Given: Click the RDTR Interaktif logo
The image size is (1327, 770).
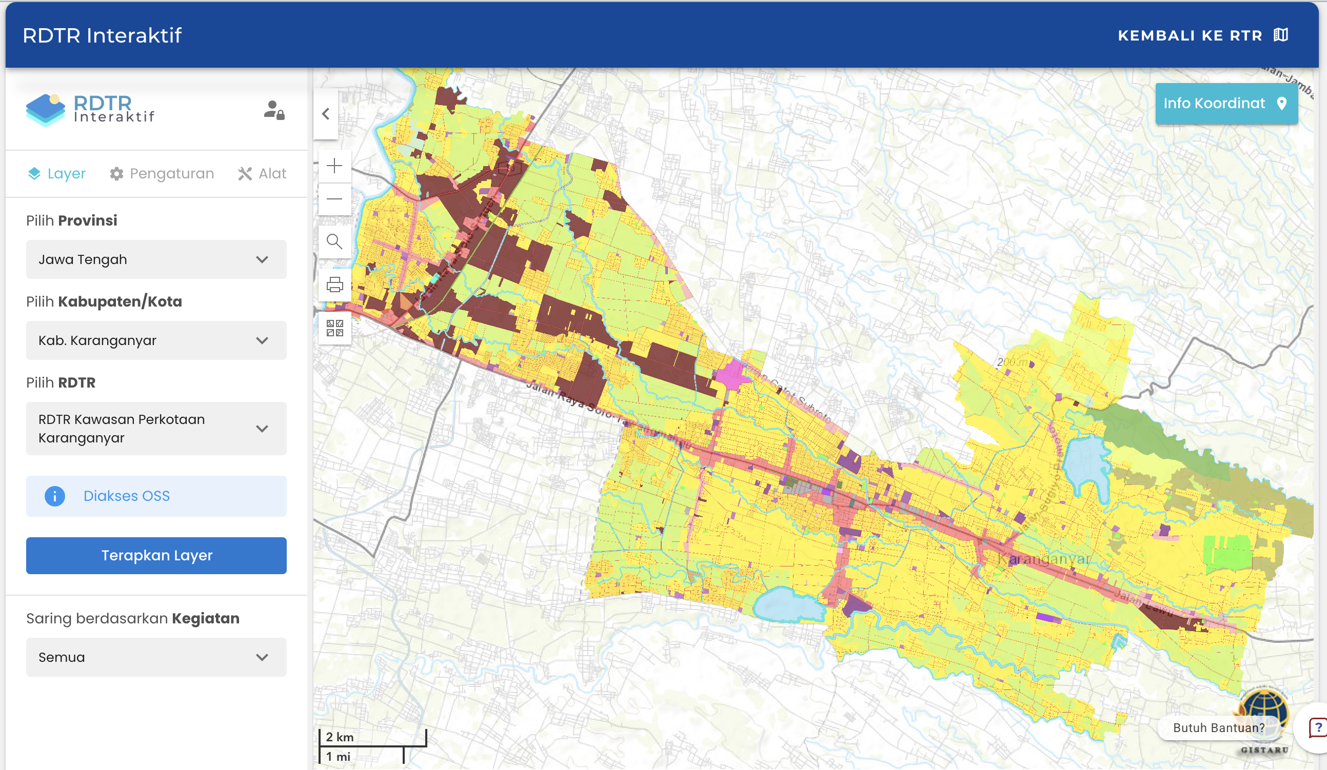Looking at the screenshot, I should pos(90,110).
